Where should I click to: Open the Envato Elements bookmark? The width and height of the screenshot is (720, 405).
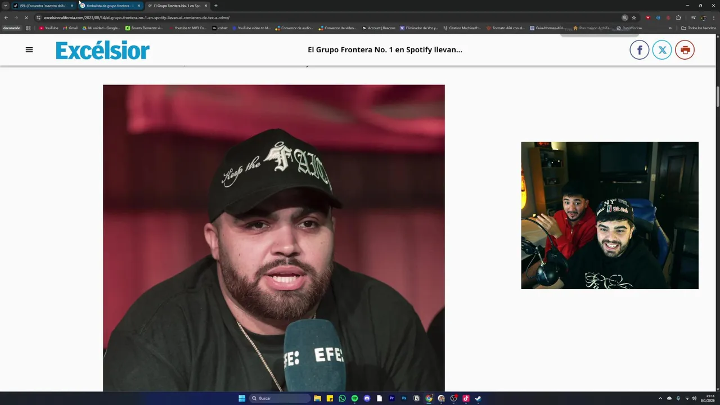(145, 28)
